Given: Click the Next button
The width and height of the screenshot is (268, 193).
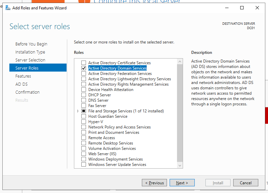Looking at the screenshot, I should 182,183.
